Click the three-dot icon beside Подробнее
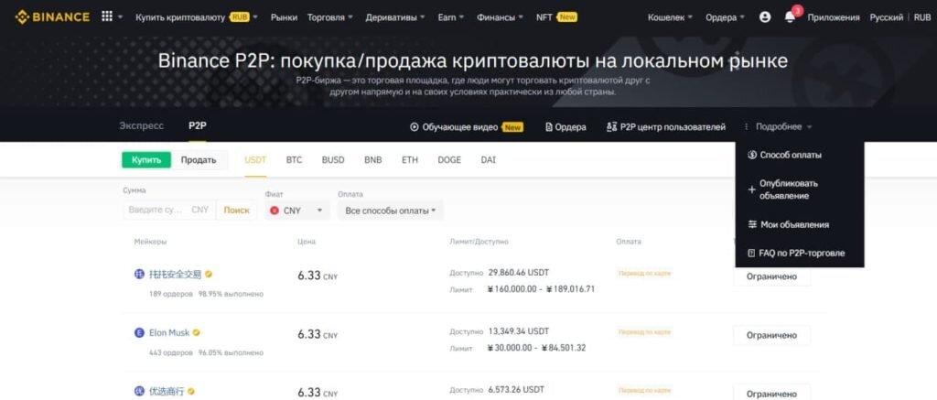This screenshot has height=400, width=937. point(747,126)
